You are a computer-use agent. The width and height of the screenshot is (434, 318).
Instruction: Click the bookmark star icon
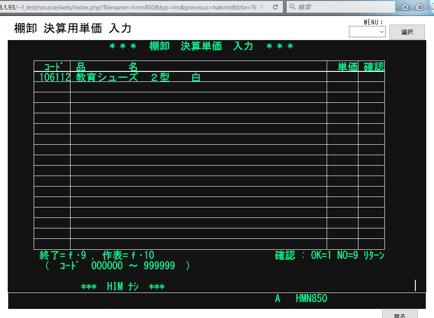click(x=405, y=7)
